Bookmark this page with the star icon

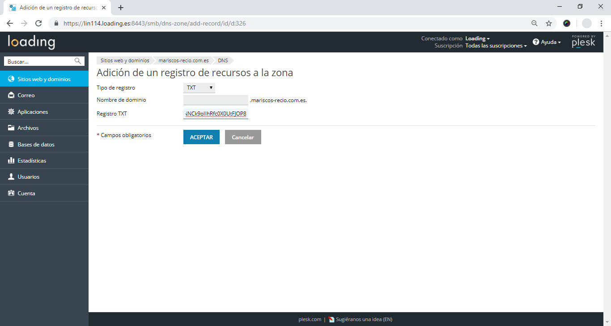click(549, 23)
